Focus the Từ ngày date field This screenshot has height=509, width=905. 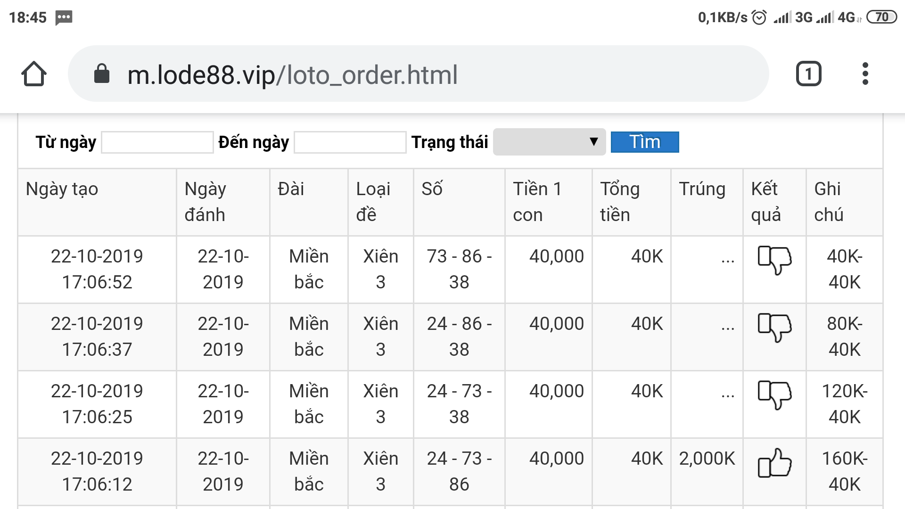[x=157, y=142]
